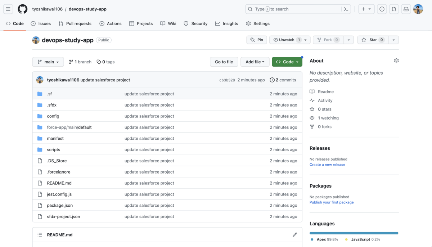Click the history clock icon showing 2 commits

(272, 80)
